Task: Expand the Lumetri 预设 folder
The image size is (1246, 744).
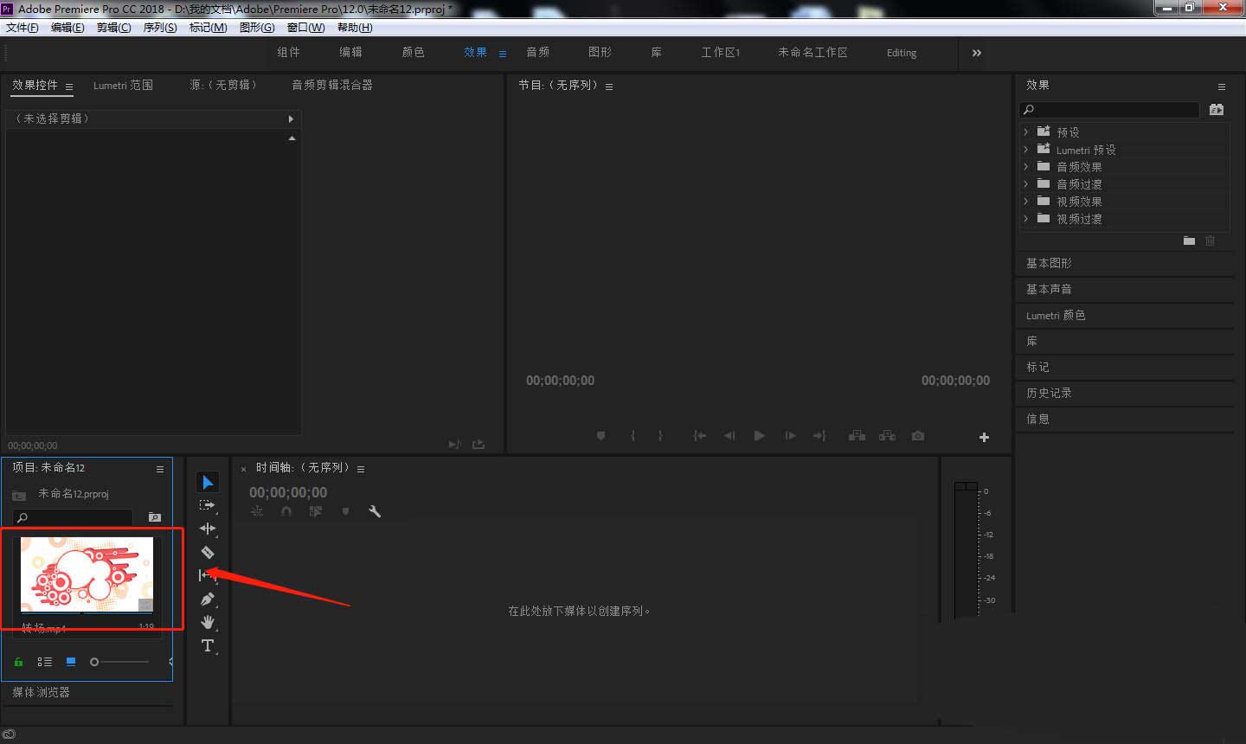Action: [x=1026, y=149]
